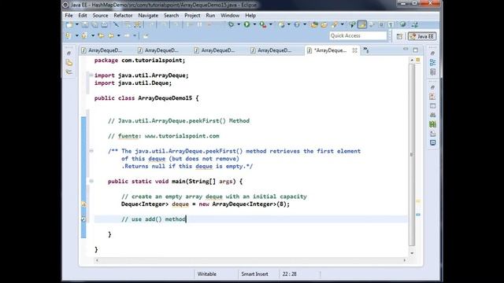The image size is (504, 283).
Task: Open the Project Explorer icon in left sidebar
Action: click(69, 63)
